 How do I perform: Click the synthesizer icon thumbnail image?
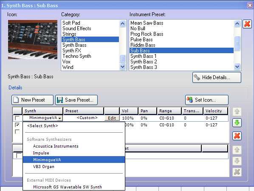(x=33, y=40)
